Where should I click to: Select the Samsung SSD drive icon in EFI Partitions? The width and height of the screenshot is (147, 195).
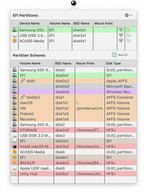coord(15,30)
